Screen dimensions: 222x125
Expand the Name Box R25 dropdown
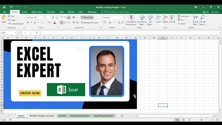(15, 33)
